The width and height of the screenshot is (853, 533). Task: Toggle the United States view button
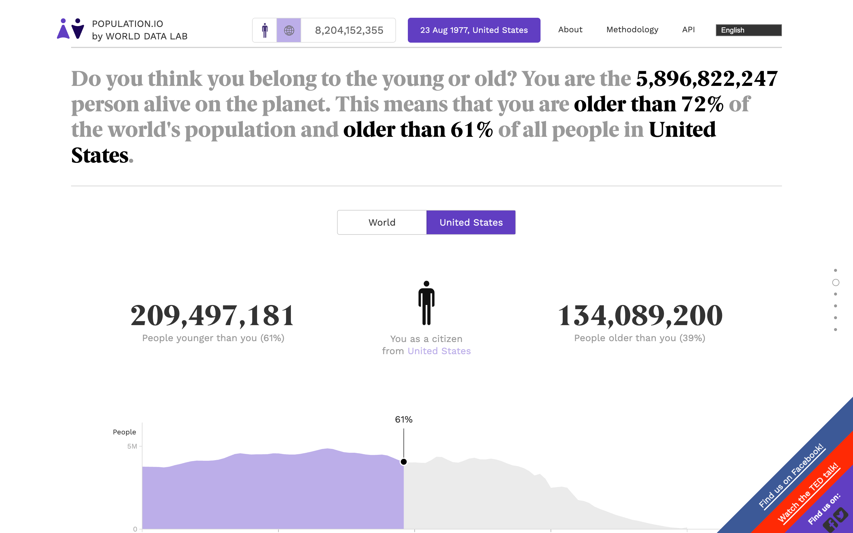click(471, 222)
